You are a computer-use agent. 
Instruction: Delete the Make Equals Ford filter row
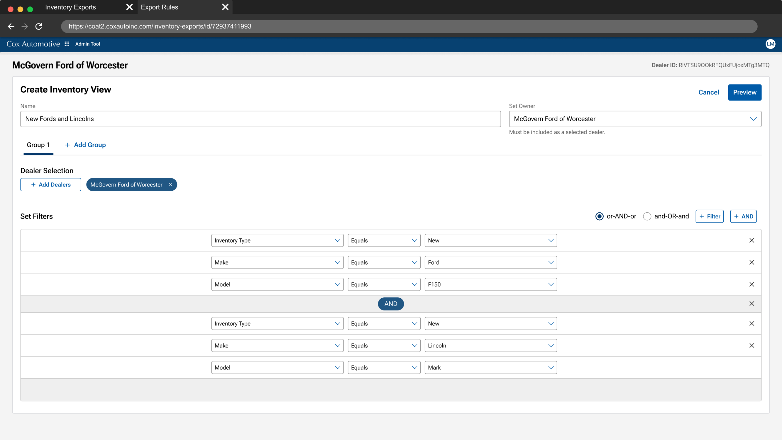pos(752,262)
